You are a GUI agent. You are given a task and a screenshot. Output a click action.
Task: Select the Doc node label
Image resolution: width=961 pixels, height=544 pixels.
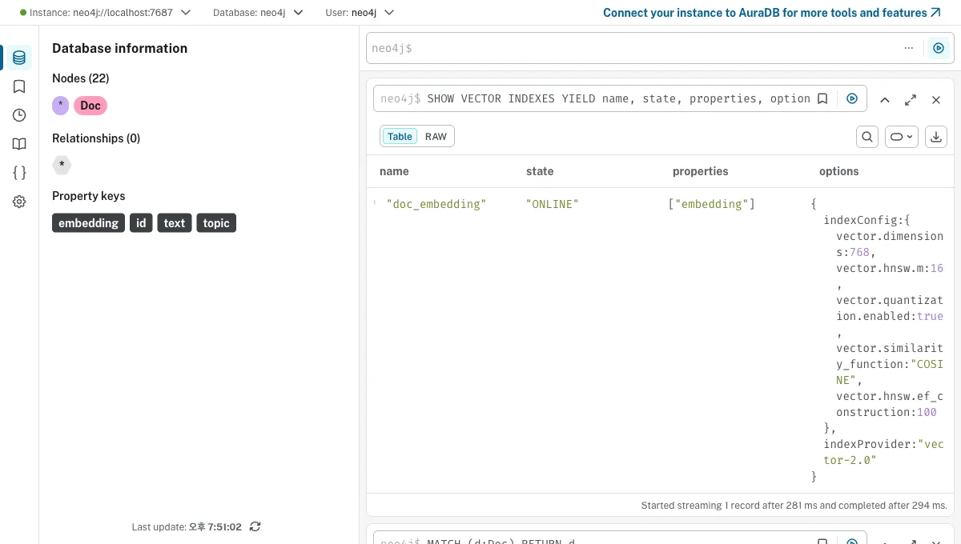tap(90, 106)
